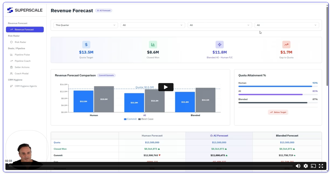Image resolution: width=331 pixels, height=174 pixels.
Task: Click the Blended Commit $11.8M bar
Action: click(x=185, y=102)
